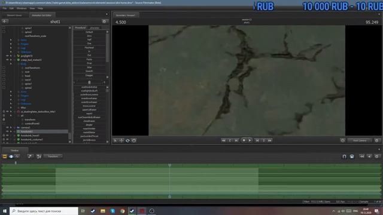Select the viewport selection arrow tool
The image size is (383, 215).
[x=115, y=141]
